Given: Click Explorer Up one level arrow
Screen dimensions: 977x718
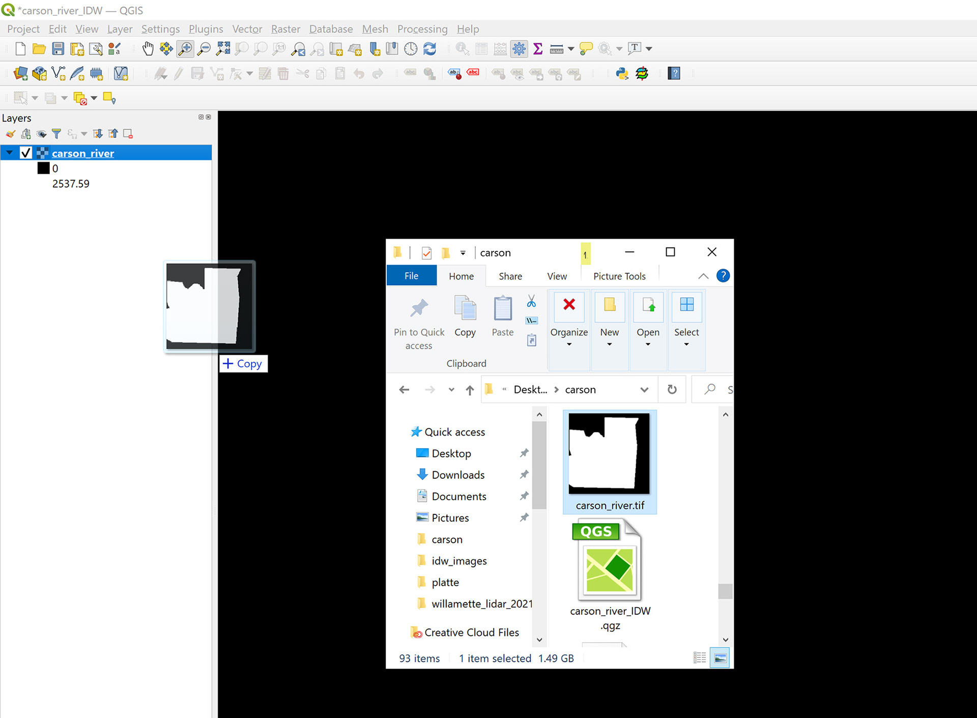Looking at the screenshot, I should tap(470, 390).
